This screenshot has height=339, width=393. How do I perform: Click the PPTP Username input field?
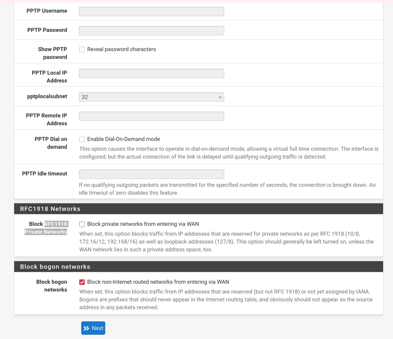point(151,11)
